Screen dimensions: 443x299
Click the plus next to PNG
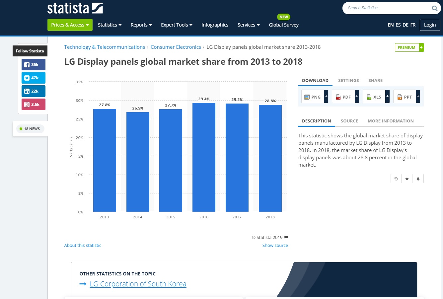point(326,97)
